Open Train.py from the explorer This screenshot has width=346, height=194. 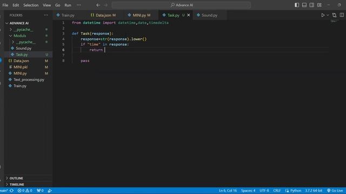tap(20, 86)
